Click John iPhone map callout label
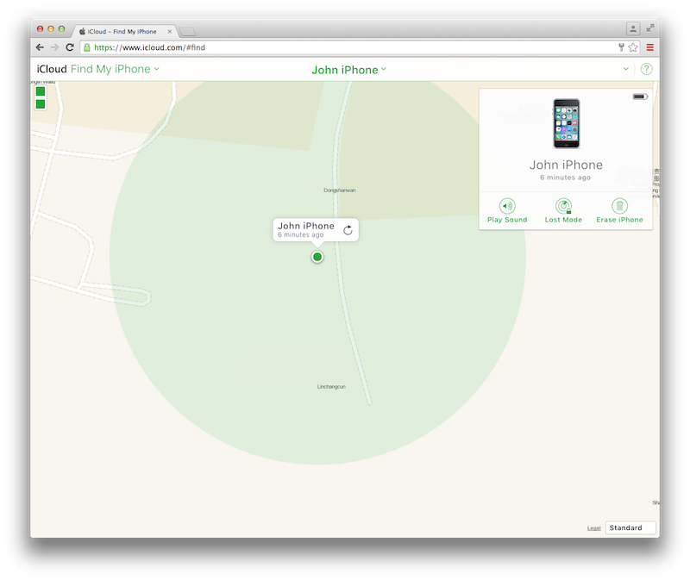The image size is (690, 580). click(x=306, y=226)
